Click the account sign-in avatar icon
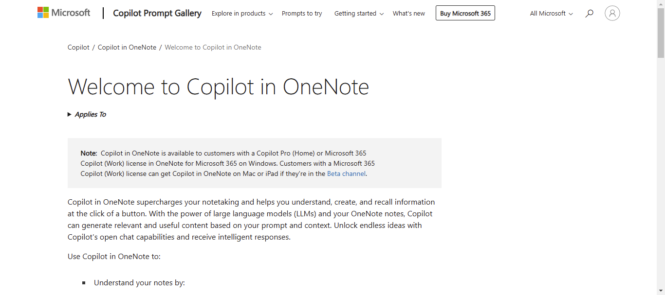Image resolution: width=665 pixels, height=295 pixels. (612, 13)
